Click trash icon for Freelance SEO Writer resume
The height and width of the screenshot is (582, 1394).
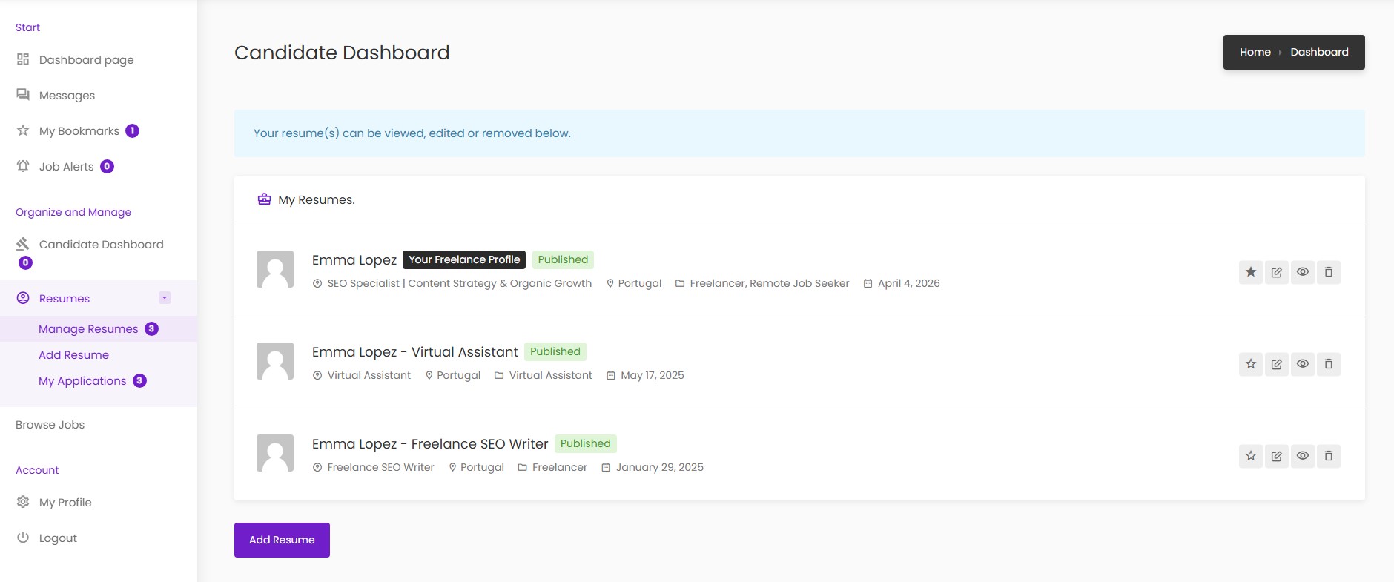1328,456
